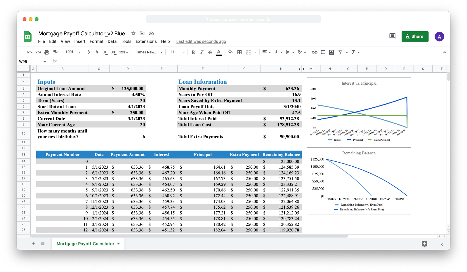Open vertical align dropdown
Image resolution: width=467 pixels, height=272 pixels.
[278, 52]
